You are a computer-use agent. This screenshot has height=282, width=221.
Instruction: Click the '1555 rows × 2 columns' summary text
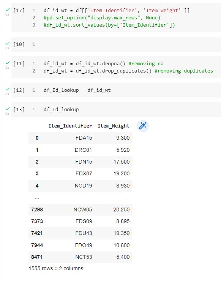[56, 268]
